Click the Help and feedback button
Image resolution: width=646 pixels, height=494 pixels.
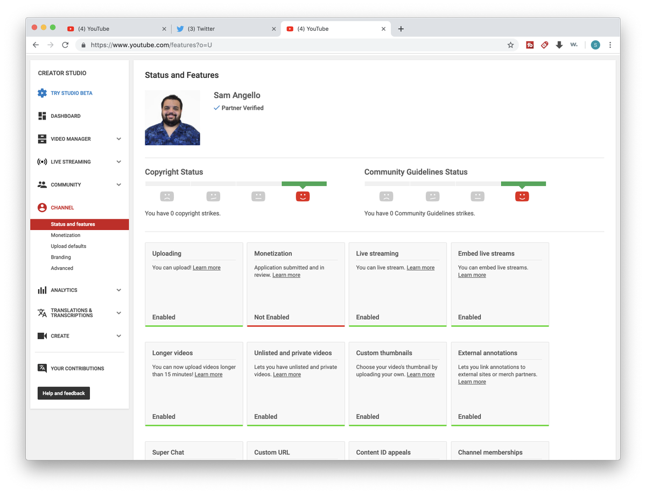[64, 393]
